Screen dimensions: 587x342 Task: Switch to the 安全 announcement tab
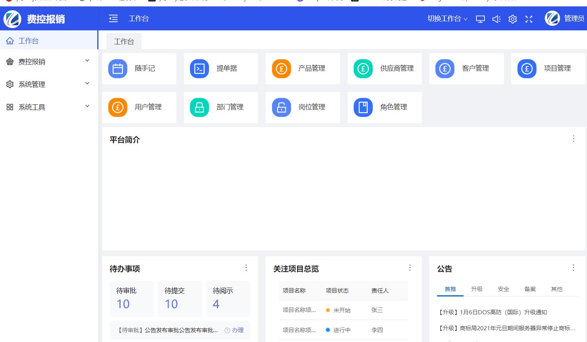click(x=503, y=289)
